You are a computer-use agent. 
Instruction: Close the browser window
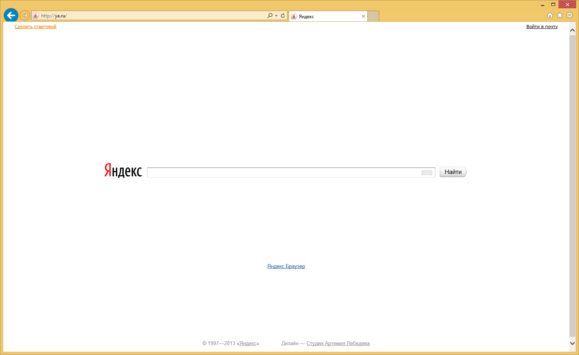568,5
